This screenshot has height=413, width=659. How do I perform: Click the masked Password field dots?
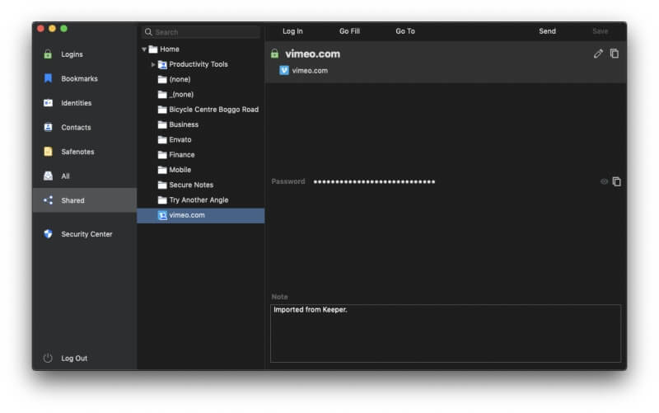coord(374,181)
